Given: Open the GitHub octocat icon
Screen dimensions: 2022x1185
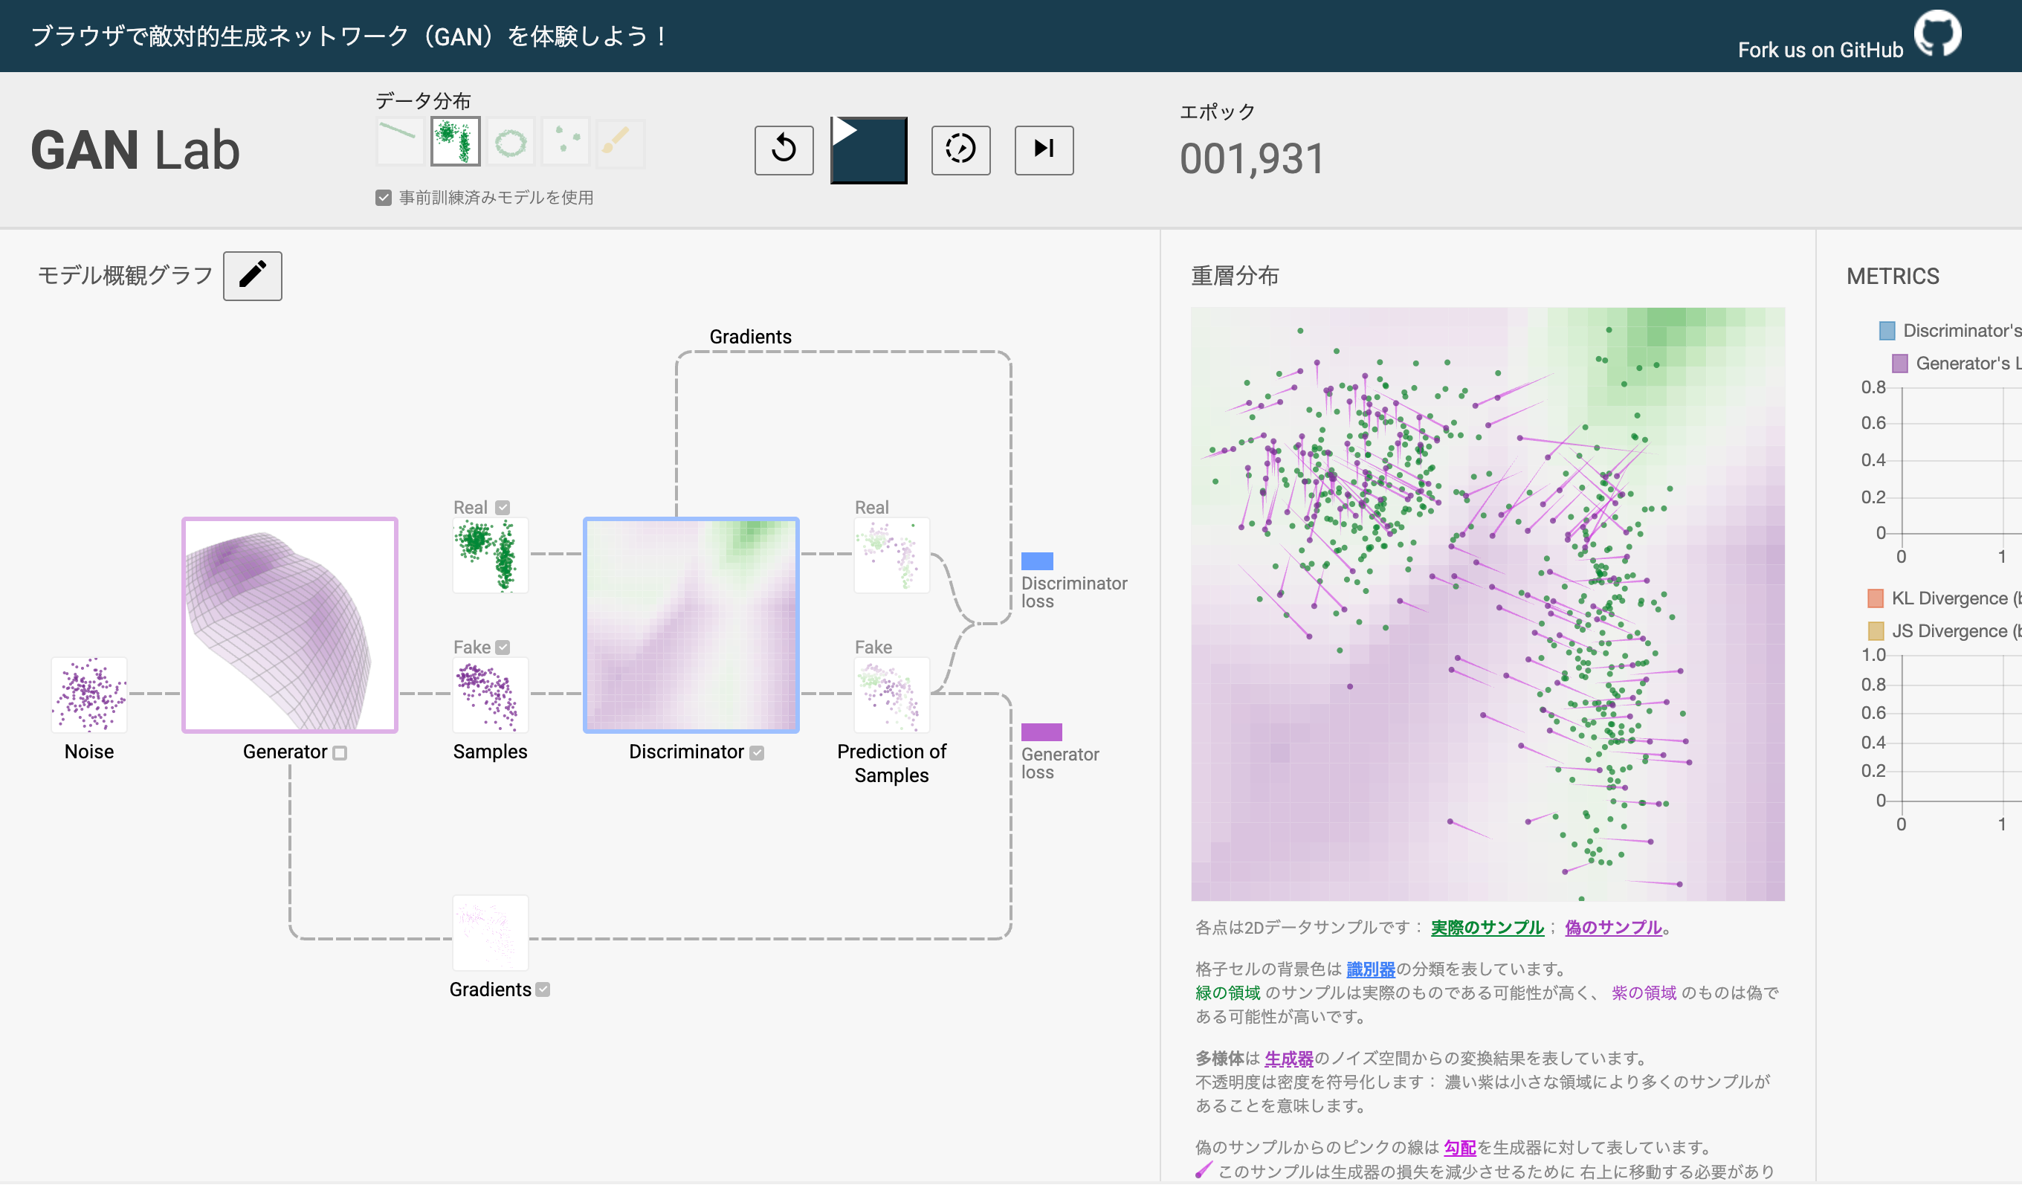Looking at the screenshot, I should [x=1937, y=33].
